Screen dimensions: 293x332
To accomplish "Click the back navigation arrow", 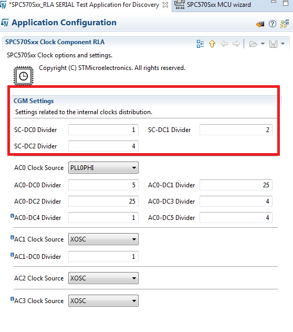I will 224,44.
